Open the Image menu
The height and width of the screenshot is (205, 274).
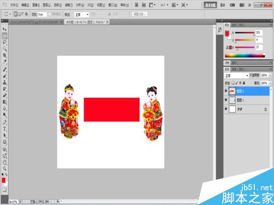(36, 5)
